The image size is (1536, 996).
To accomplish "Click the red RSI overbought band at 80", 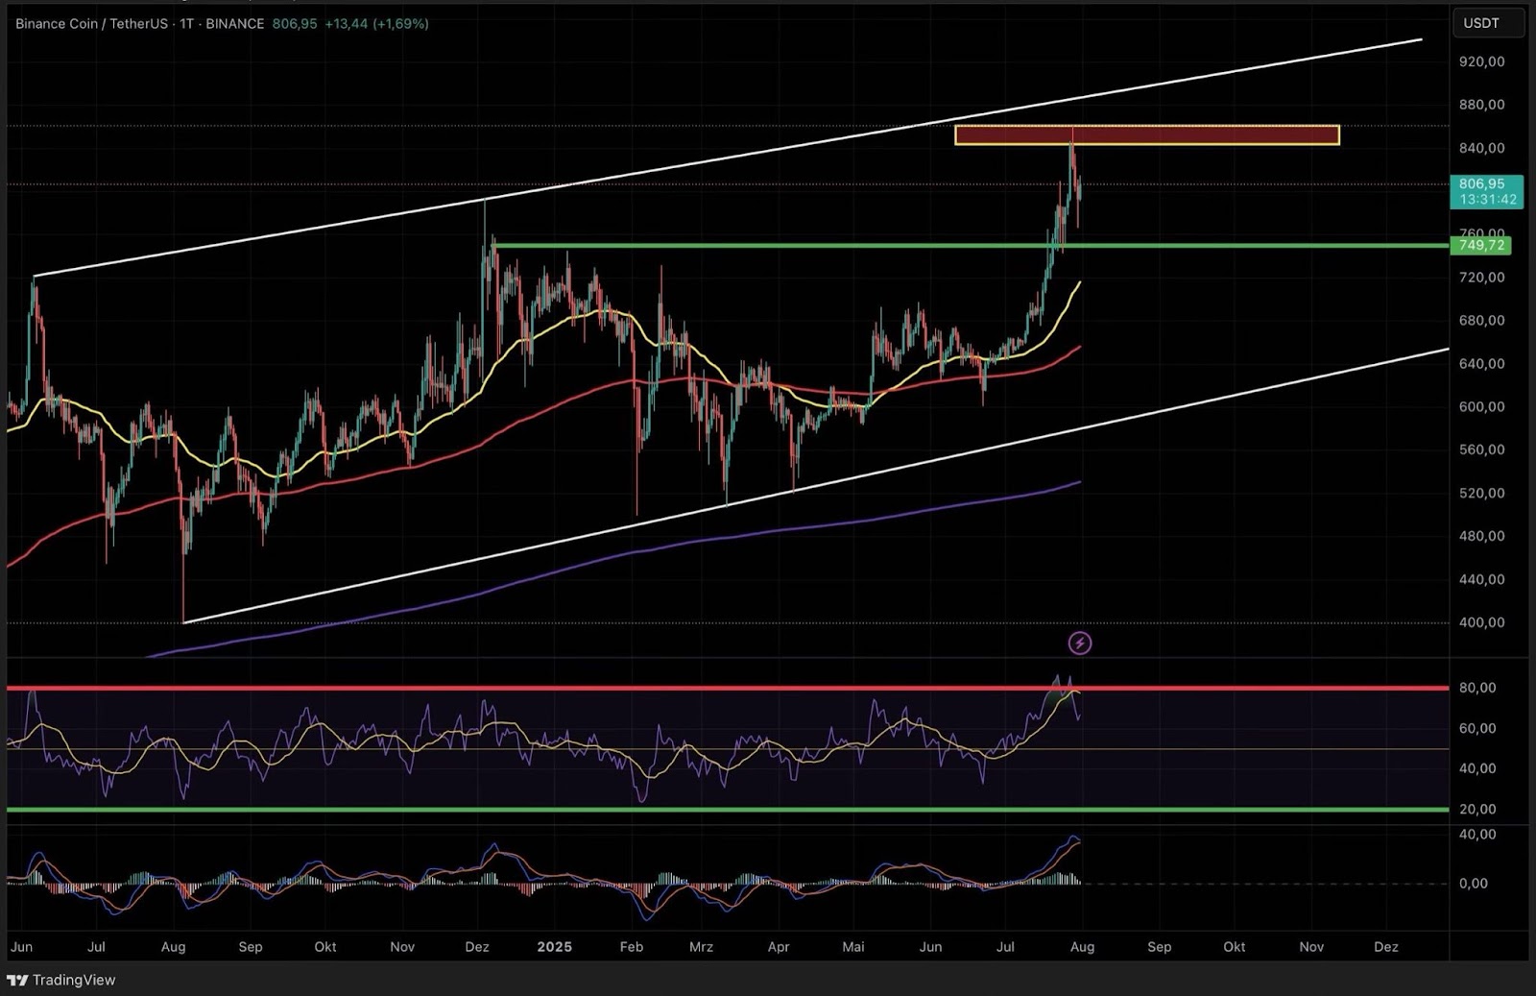I will [672, 688].
